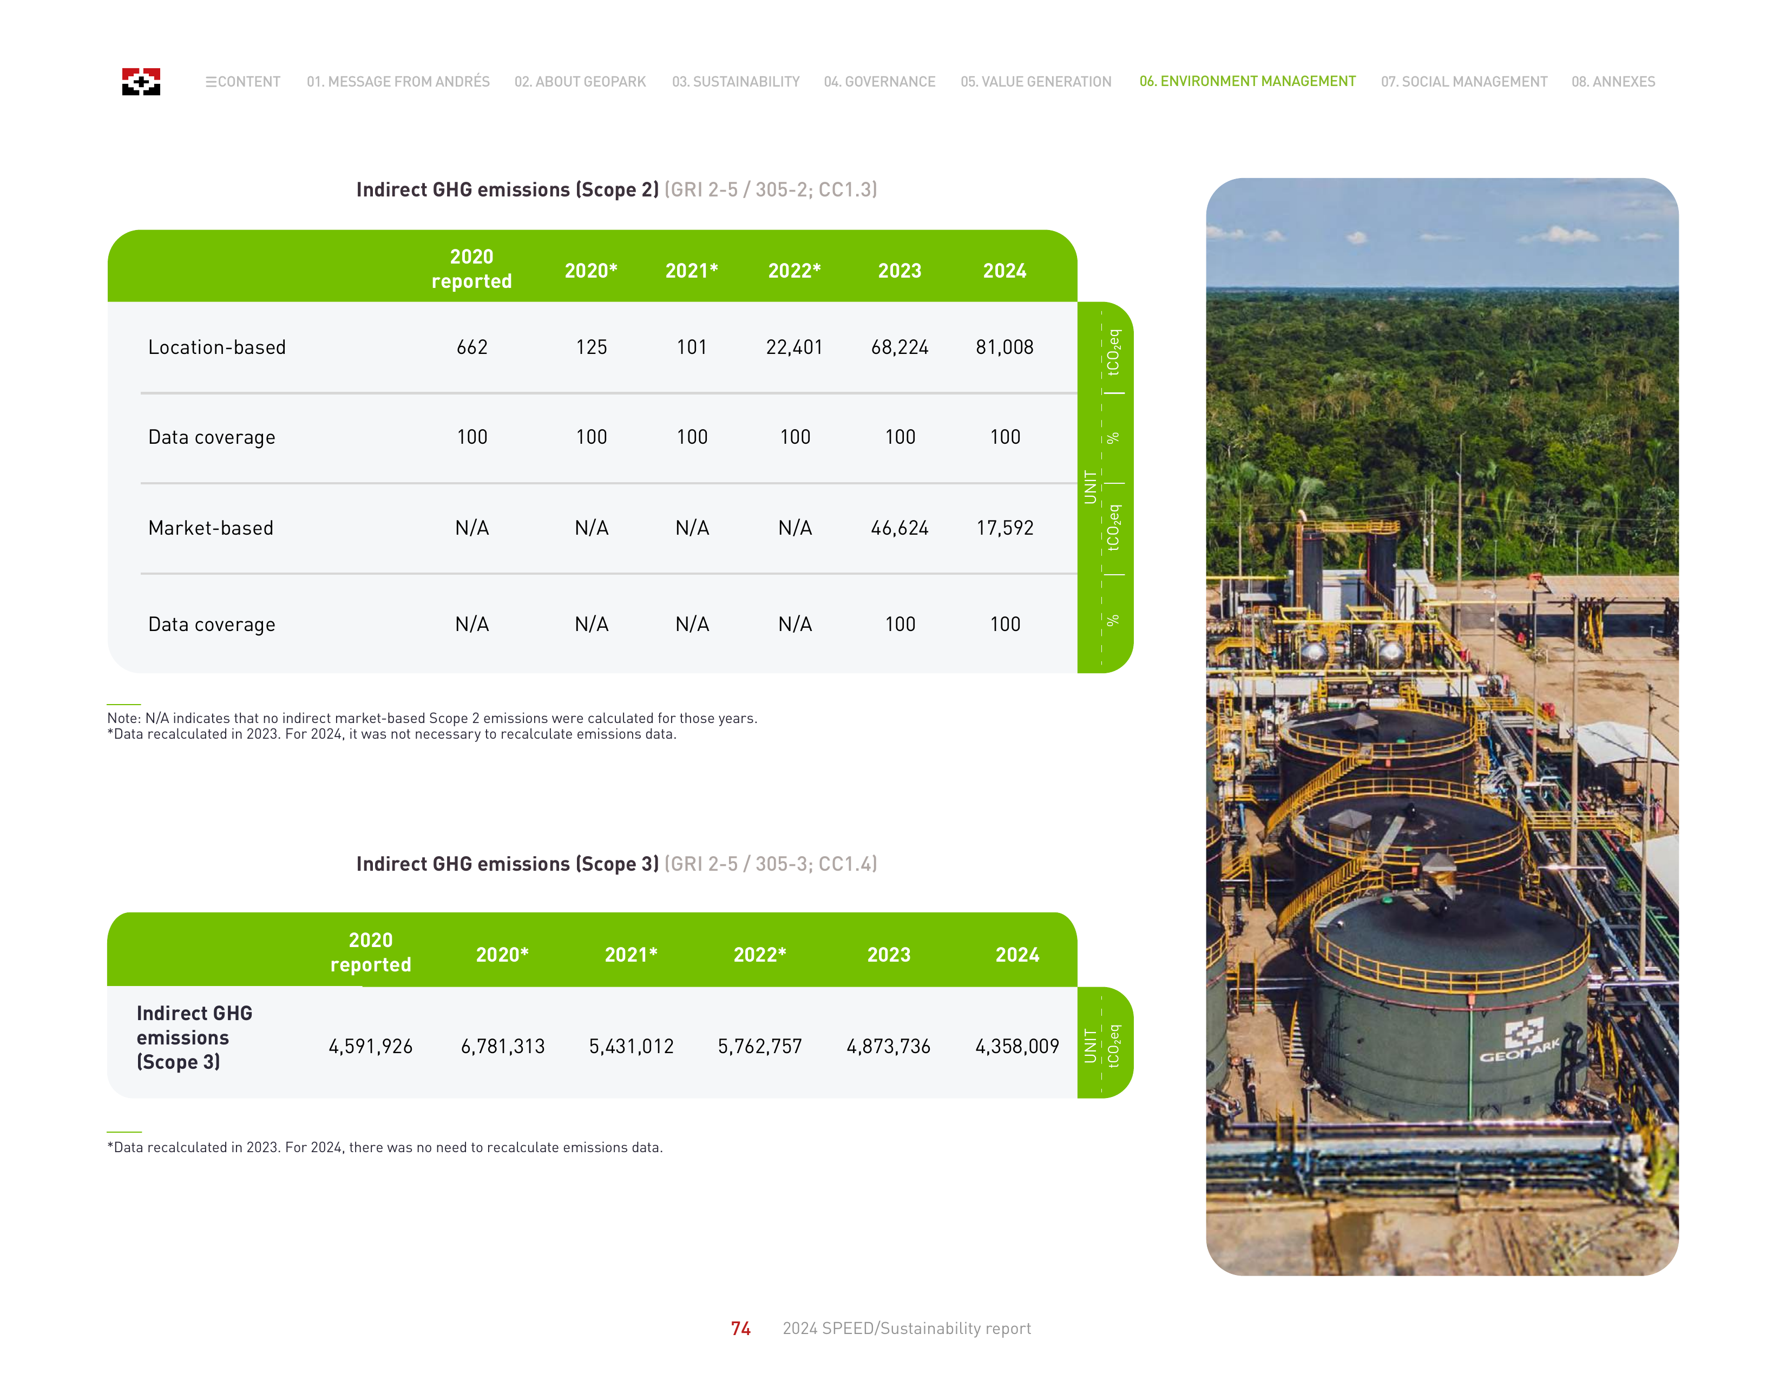Screen dimensions: 1786x1380
Task: Click the '2020 reported' header in Scope 2 table
Action: (472, 269)
